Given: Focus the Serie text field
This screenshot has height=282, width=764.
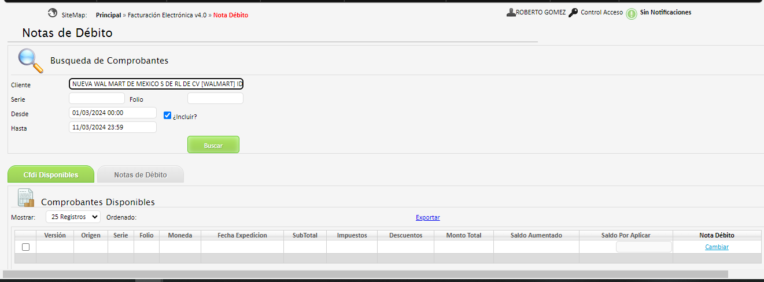Looking at the screenshot, I should coord(97,98).
